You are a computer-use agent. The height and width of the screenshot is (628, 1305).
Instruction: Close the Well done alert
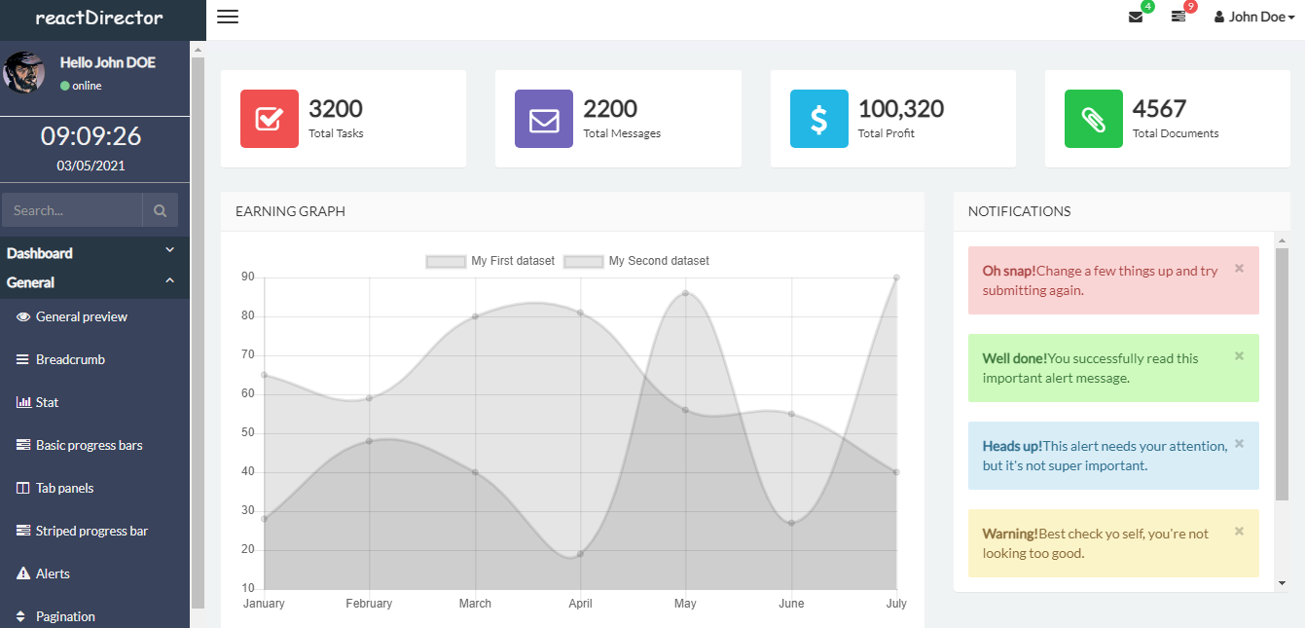1239,356
